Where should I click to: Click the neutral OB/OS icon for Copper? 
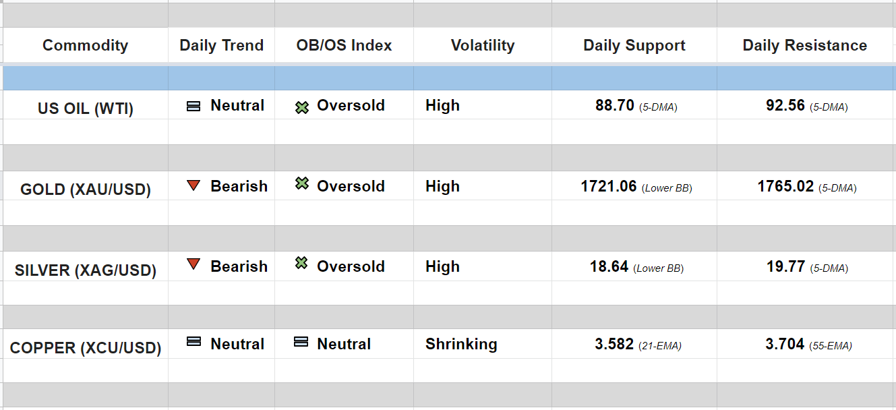pos(301,342)
